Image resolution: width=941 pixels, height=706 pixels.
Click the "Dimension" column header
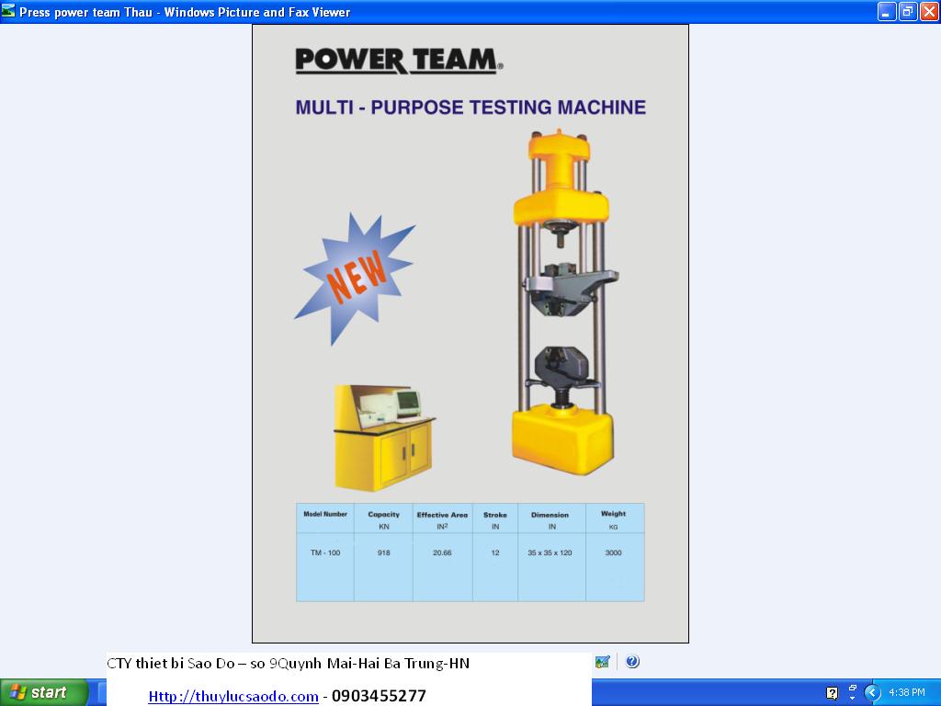550,515
